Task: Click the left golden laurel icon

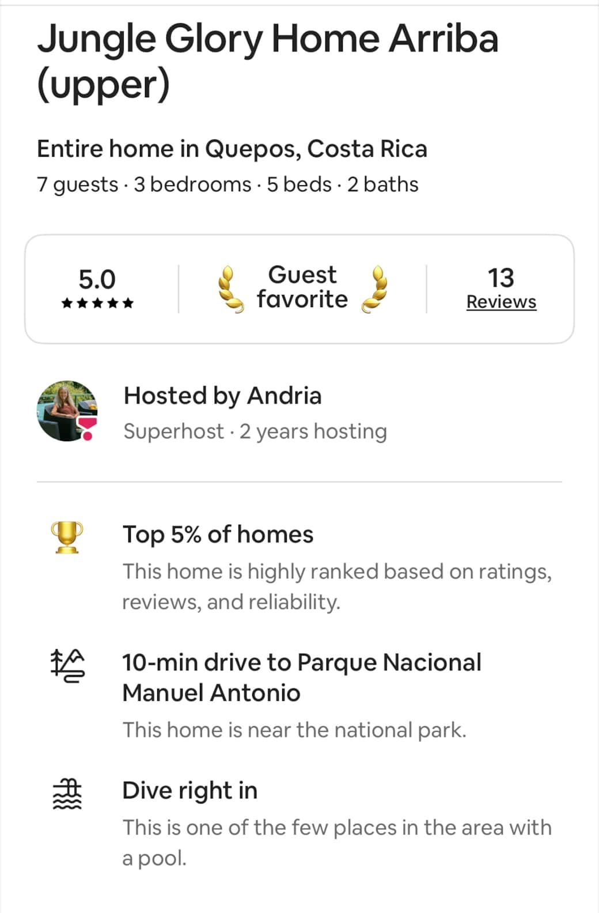Action: [x=229, y=289]
